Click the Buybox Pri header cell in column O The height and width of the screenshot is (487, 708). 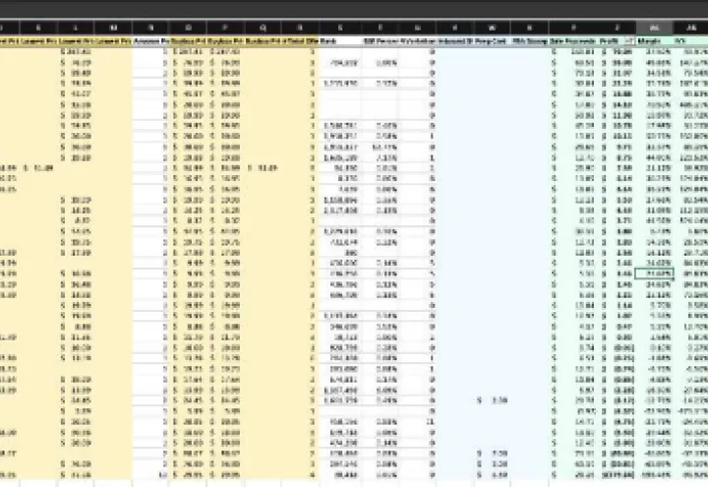[188, 41]
